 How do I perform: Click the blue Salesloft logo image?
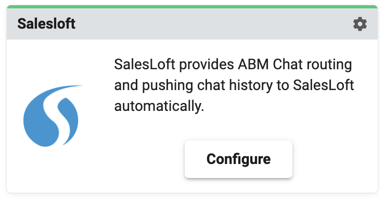coord(53,116)
